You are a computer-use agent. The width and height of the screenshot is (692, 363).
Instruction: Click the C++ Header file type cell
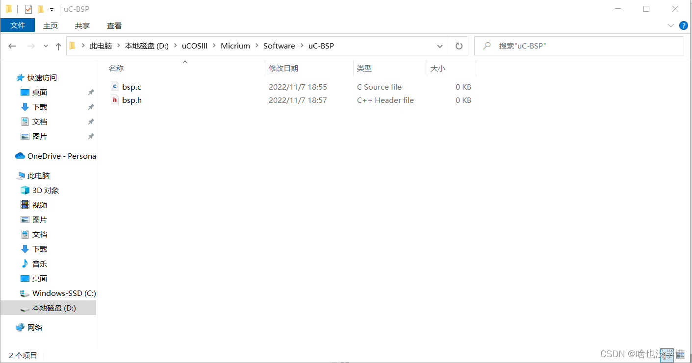pos(385,100)
